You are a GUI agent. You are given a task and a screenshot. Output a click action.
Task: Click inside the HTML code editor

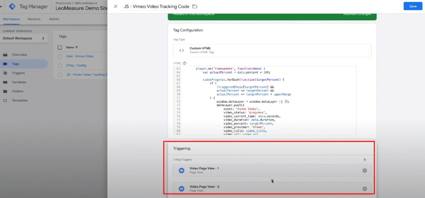point(265,100)
